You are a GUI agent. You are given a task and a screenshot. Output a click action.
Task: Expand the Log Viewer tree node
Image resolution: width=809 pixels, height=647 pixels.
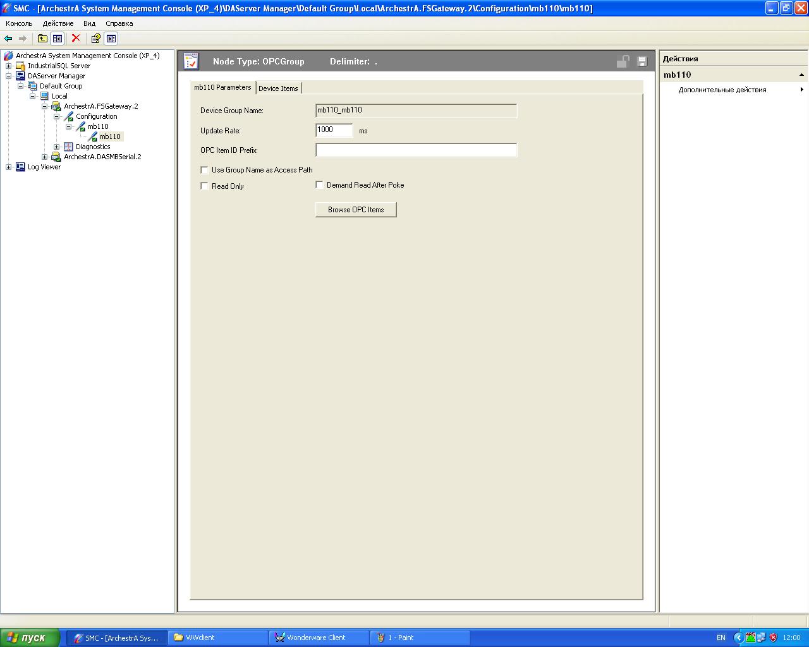click(9, 167)
